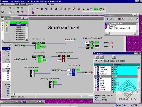
Task: Click the Registry list scroll down arrow
Action: point(27,39)
